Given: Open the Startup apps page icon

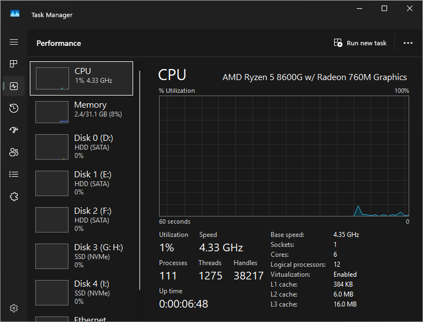Looking at the screenshot, I should (x=14, y=130).
